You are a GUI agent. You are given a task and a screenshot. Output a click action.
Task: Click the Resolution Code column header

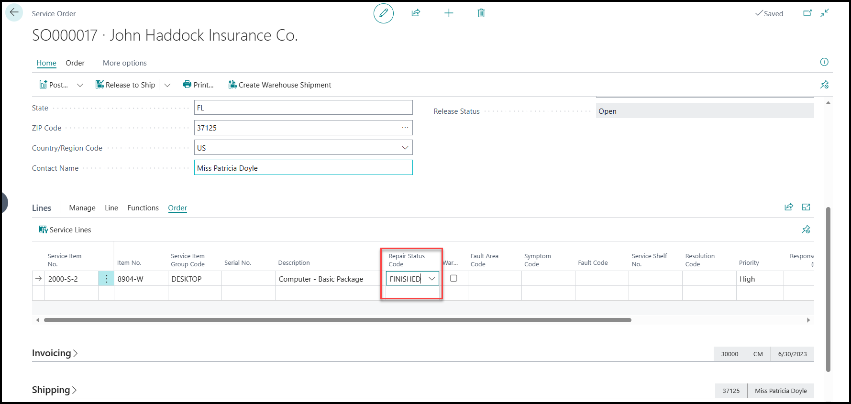700,260
